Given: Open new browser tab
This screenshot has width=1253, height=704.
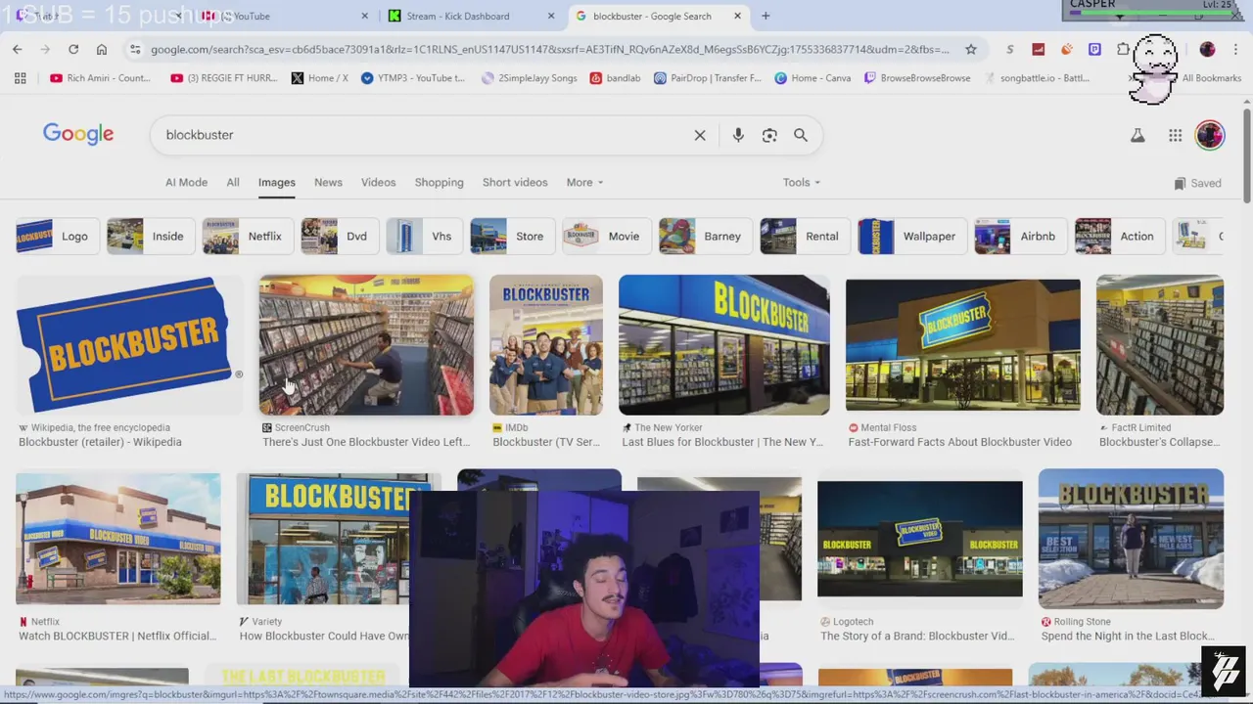Looking at the screenshot, I should click(766, 16).
